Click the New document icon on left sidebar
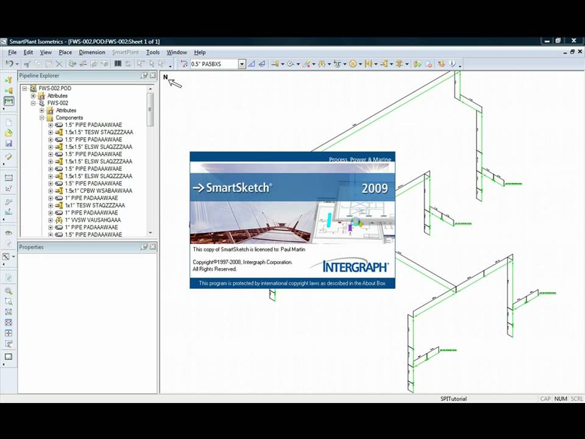This screenshot has width=585, height=439. [9, 123]
